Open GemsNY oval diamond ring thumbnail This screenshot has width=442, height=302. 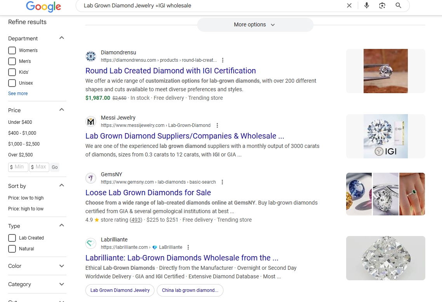click(x=385, y=194)
